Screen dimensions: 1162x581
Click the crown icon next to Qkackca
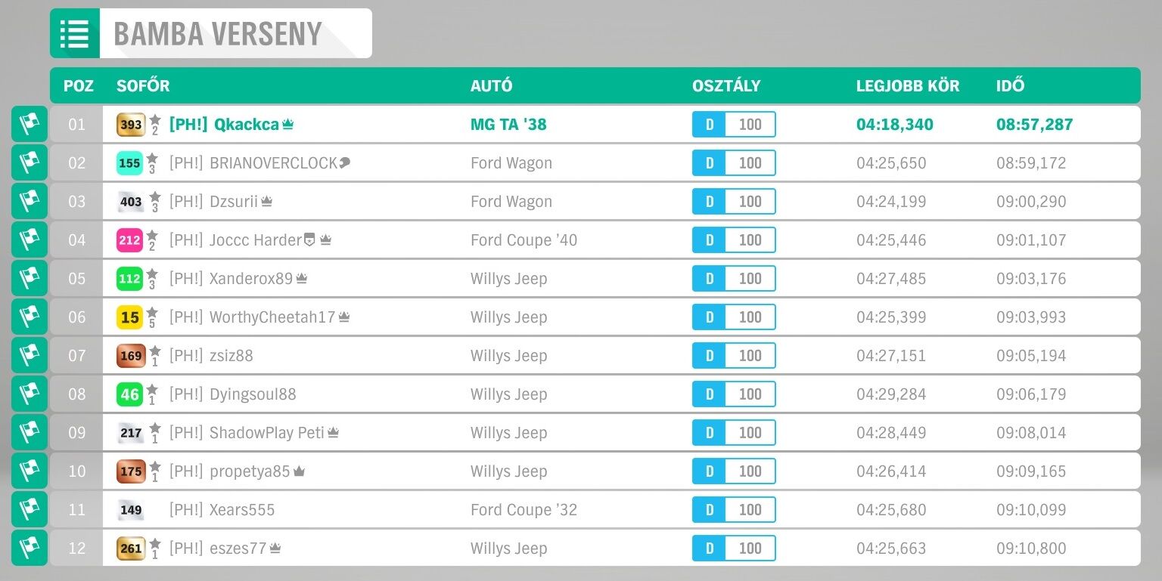pos(287,125)
